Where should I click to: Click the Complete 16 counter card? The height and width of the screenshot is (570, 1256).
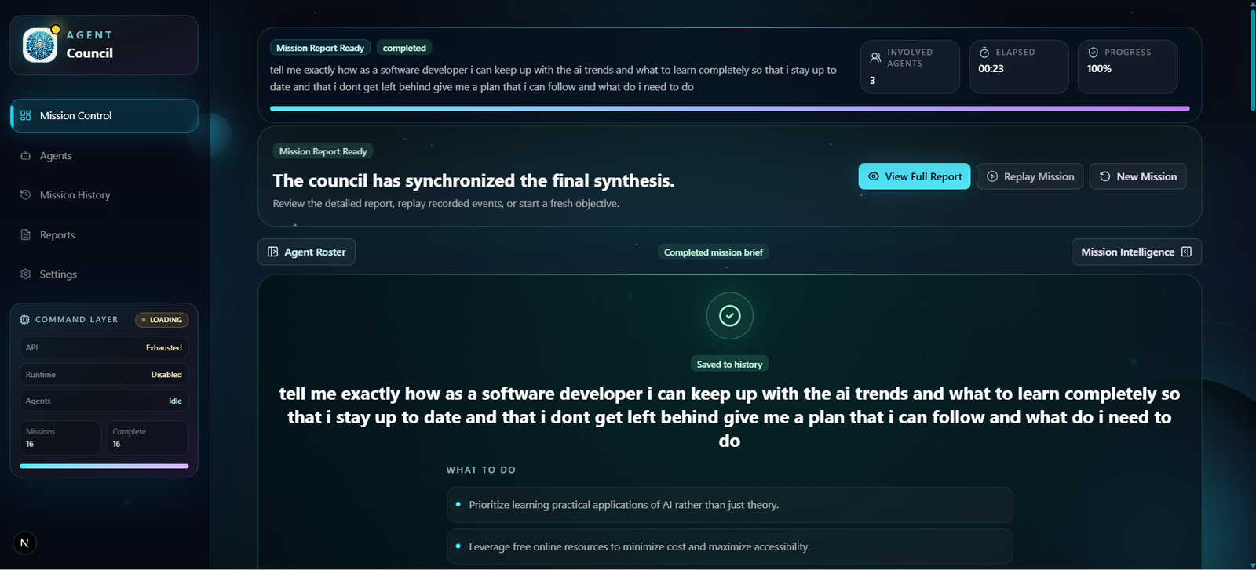[148, 437]
